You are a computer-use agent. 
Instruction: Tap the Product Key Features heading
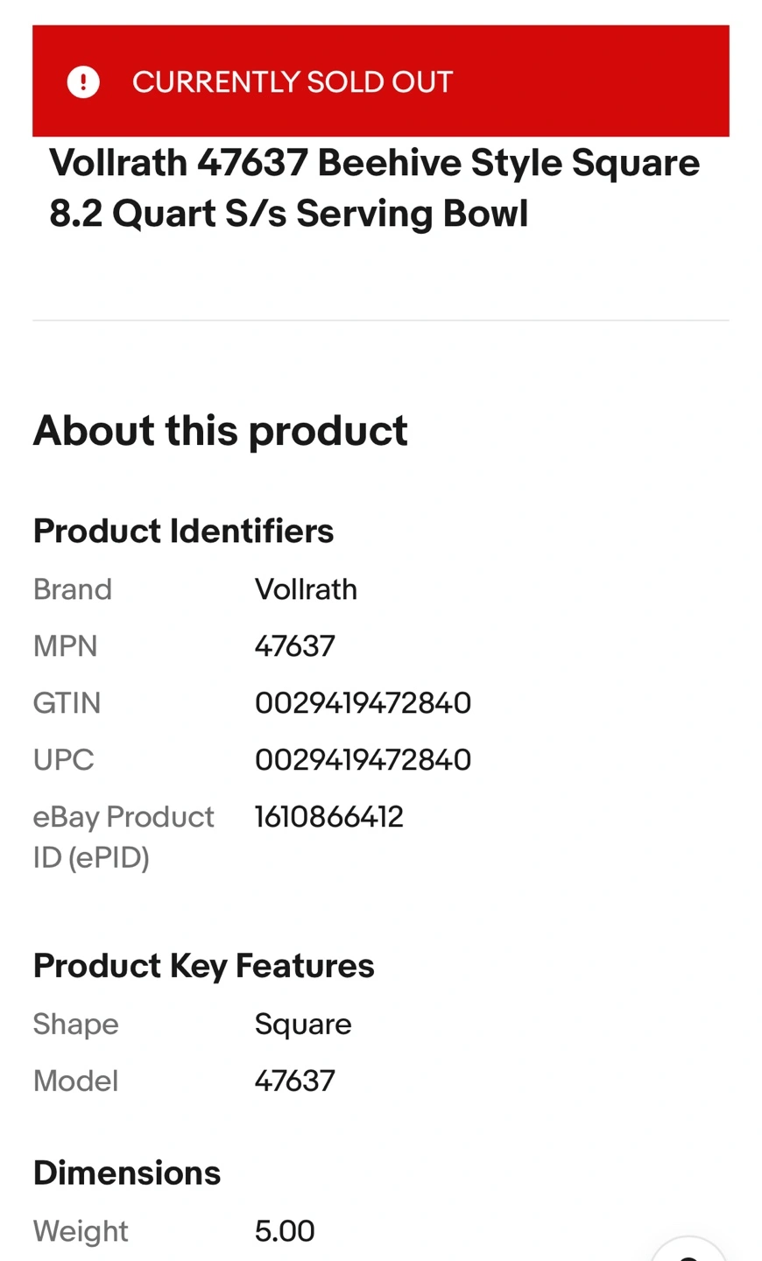click(203, 966)
